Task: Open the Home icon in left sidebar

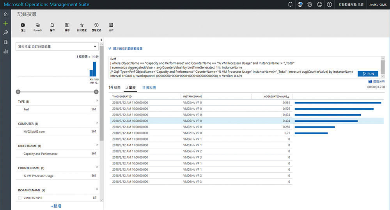Action: click(5, 14)
